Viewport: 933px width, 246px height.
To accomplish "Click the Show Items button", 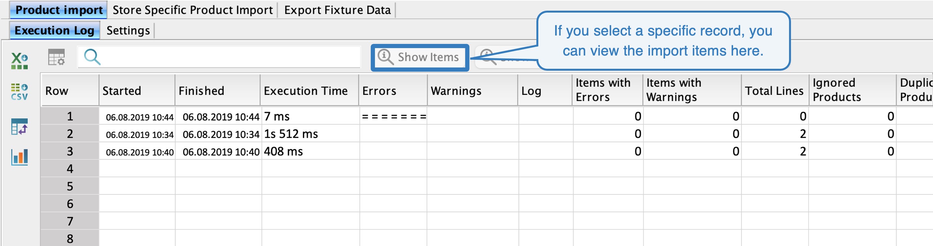I will (420, 57).
